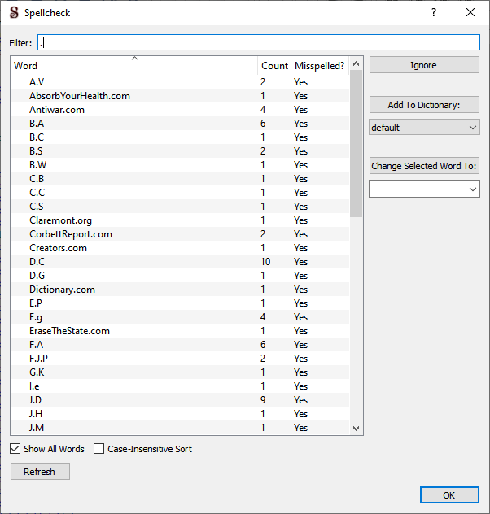Click the help question mark button
Image resolution: width=490 pixels, height=514 pixels.
point(434,12)
